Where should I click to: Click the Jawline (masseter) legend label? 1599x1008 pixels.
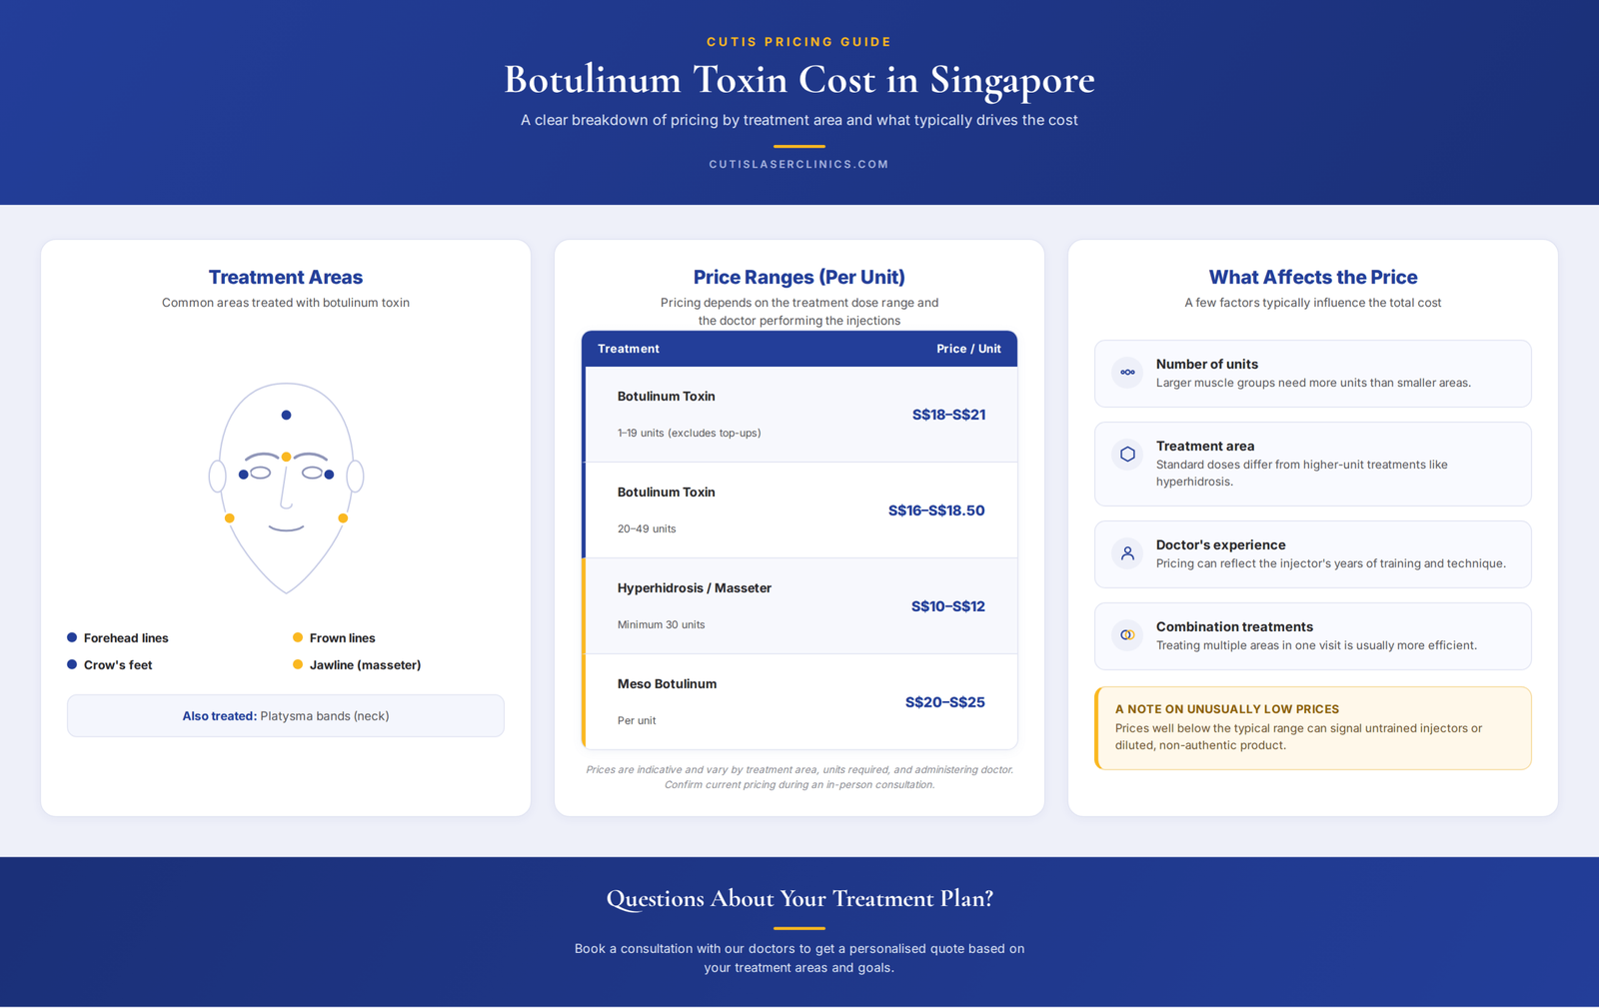tap(365, 665)
